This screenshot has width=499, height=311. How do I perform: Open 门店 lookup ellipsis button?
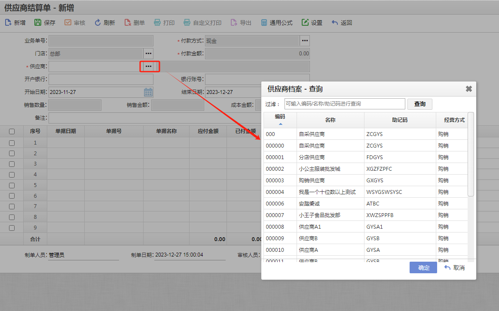[x=148, y=53]
